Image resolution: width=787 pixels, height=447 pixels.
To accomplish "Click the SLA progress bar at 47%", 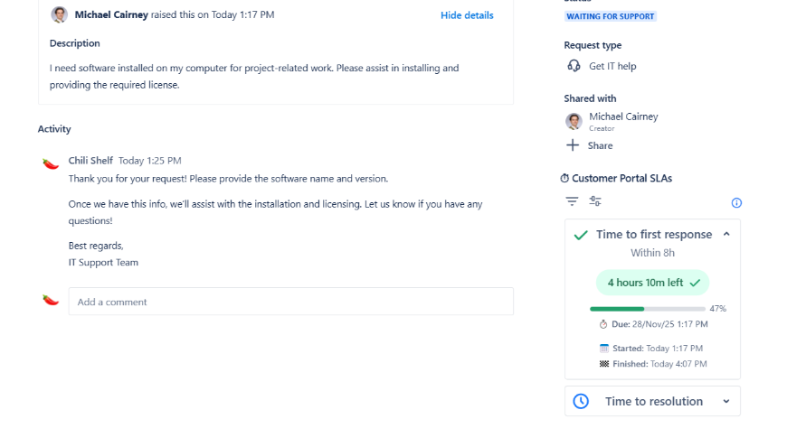I will coord(647,309).
